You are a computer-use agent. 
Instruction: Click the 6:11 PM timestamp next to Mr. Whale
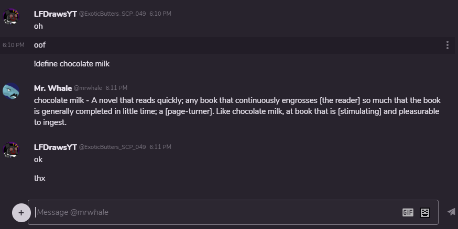click(116, 88)
